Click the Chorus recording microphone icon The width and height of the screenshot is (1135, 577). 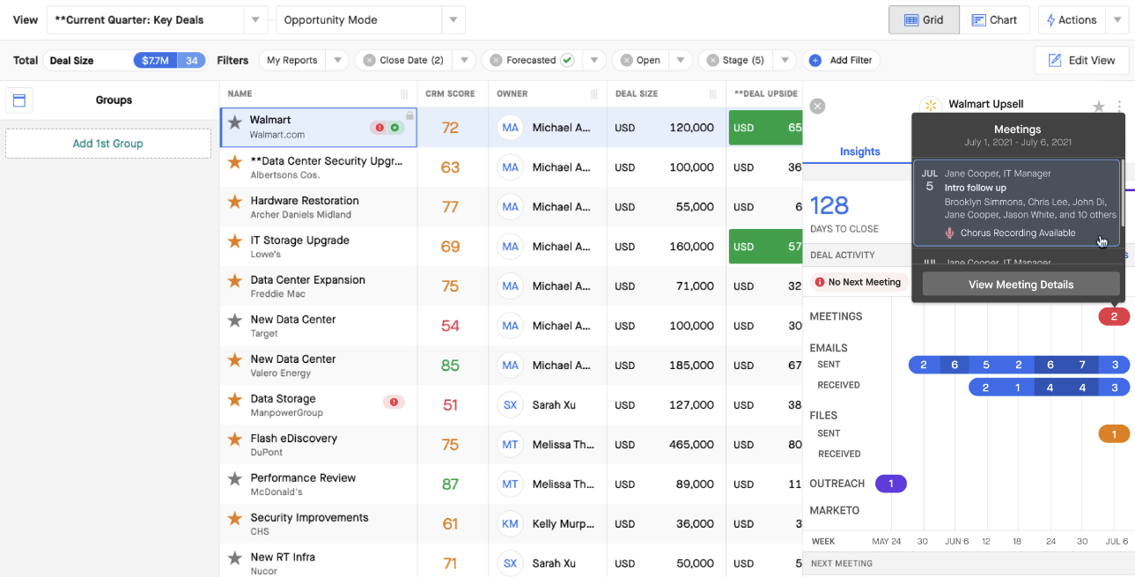(949, 233)
